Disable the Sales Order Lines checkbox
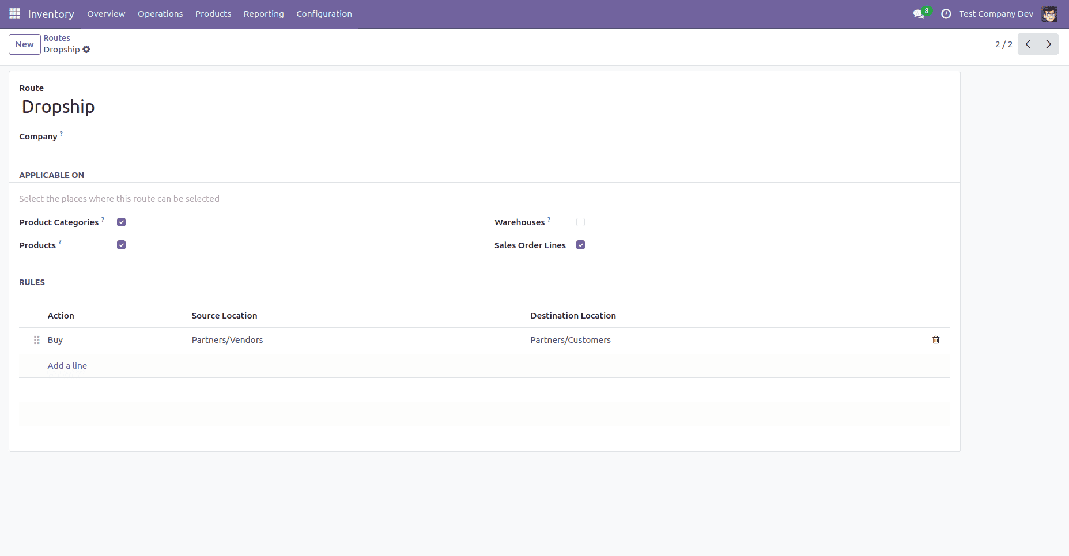Screen dimensions: 1069x556 click(581, 245)
